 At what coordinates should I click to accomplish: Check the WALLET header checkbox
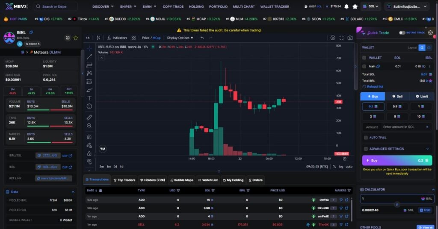(364, 58)
